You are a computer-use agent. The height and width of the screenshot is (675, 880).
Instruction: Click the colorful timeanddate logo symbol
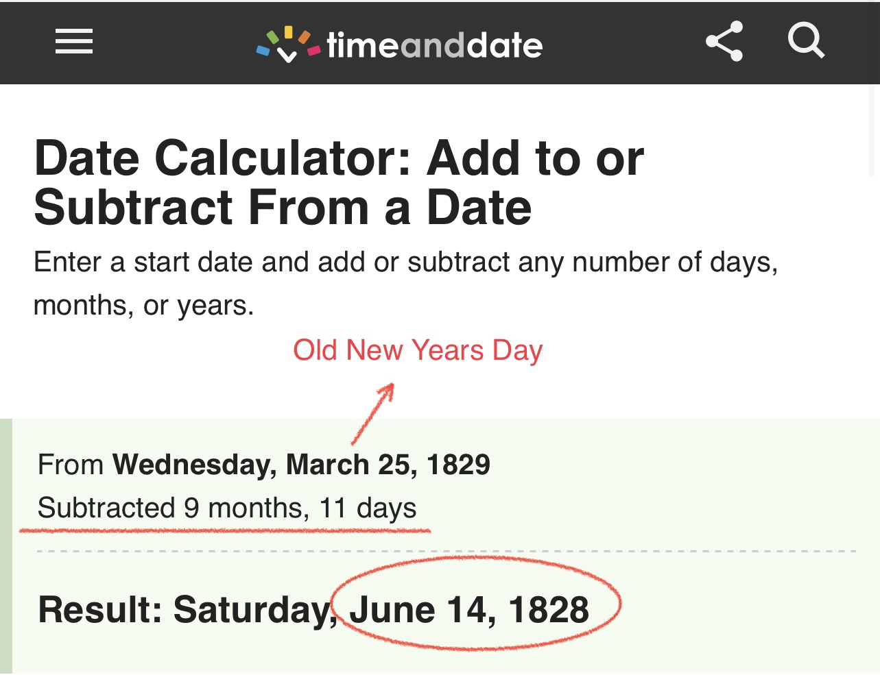288,44
